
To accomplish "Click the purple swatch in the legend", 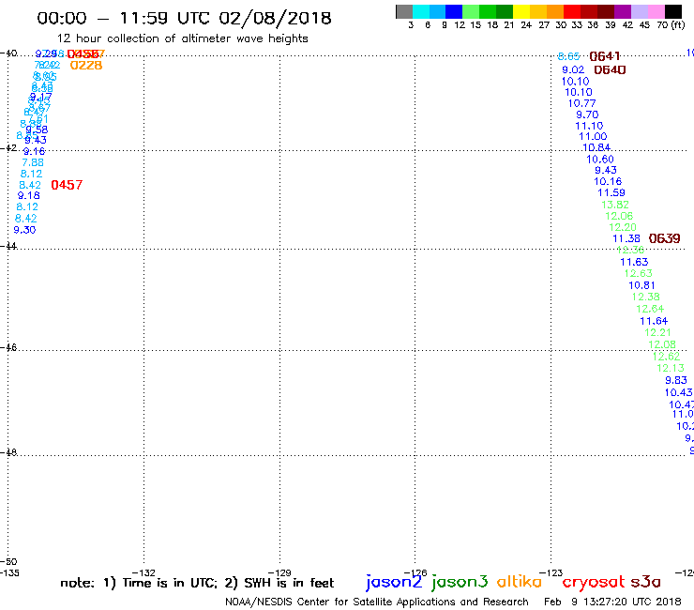I will tap(623, 11).
